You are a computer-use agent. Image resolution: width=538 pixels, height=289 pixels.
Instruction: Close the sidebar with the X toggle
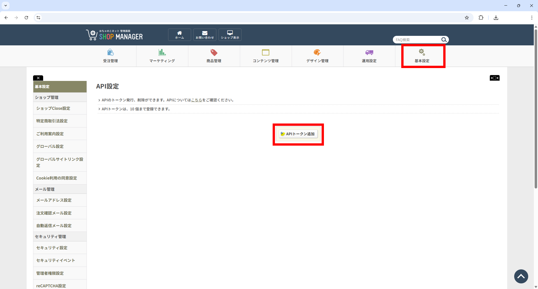38,78
